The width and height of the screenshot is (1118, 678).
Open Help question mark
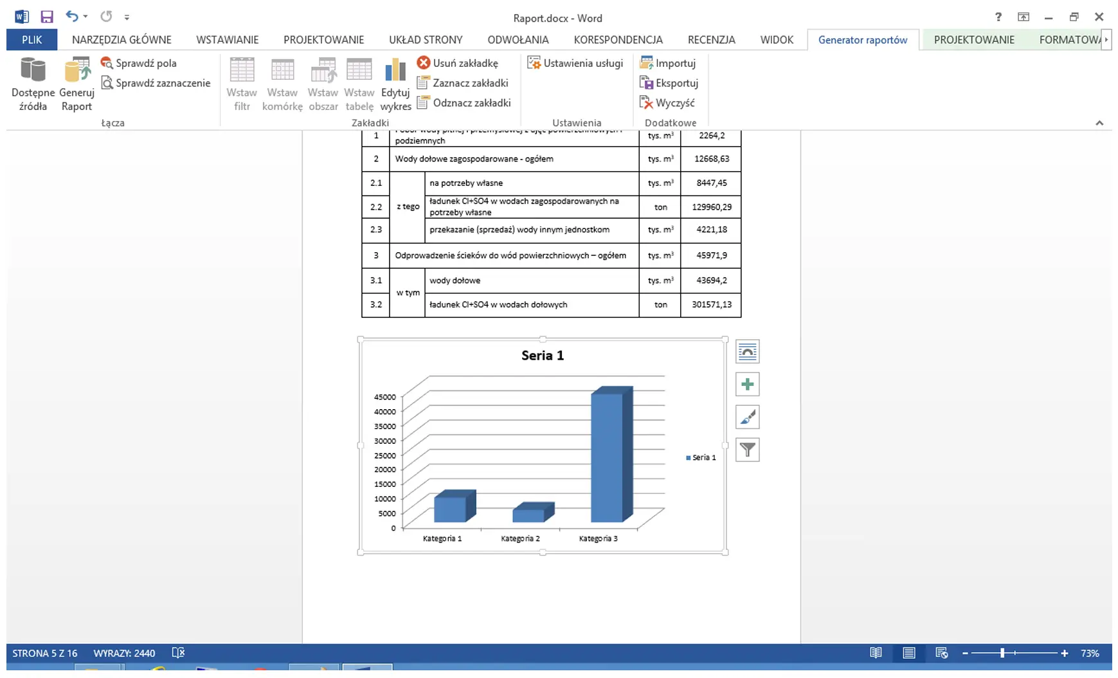[x=998, y=17]
